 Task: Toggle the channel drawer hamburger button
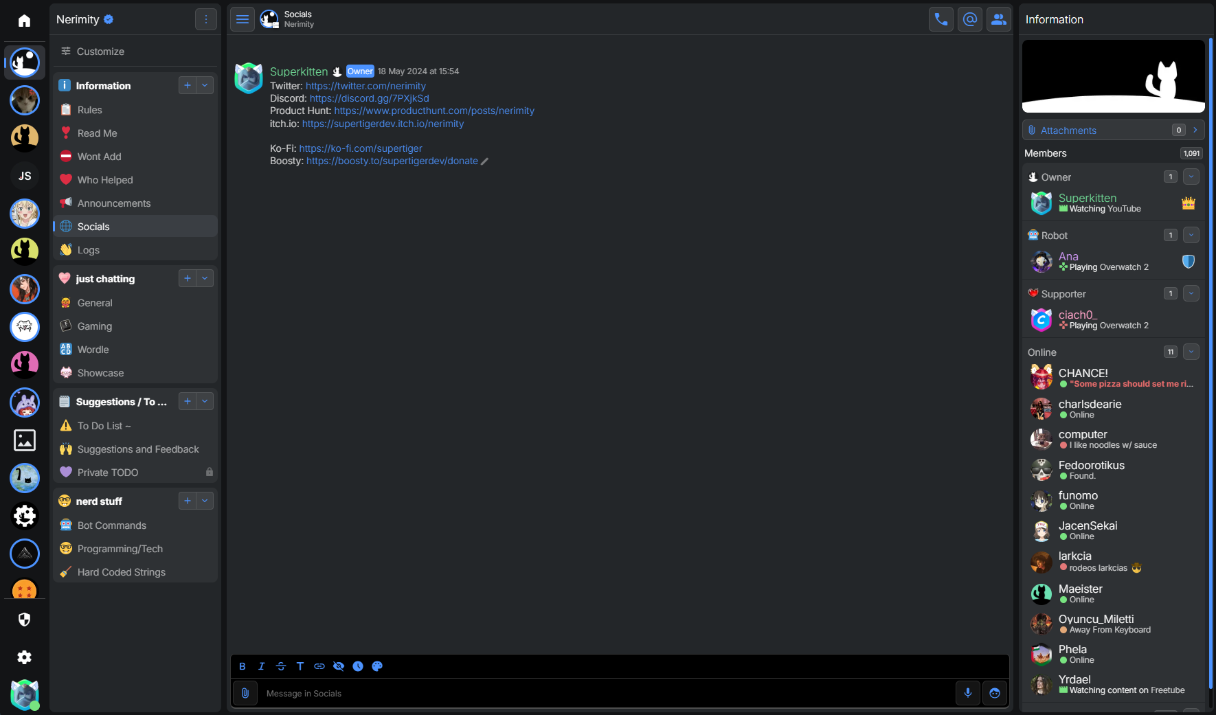(243, 19)
